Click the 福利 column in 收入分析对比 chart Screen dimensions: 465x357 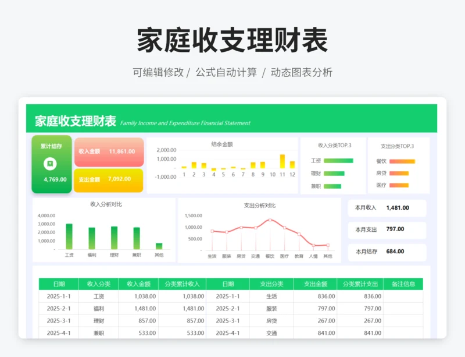92,238
